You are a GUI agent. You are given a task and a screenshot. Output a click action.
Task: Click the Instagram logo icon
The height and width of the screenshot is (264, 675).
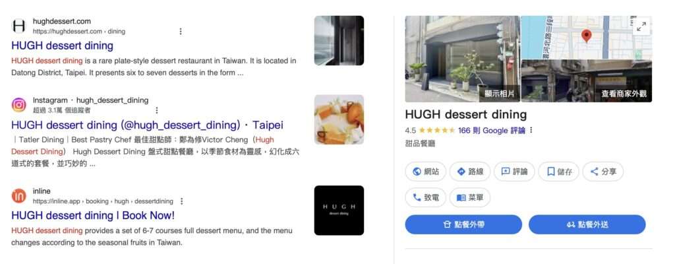click(18, 105)
